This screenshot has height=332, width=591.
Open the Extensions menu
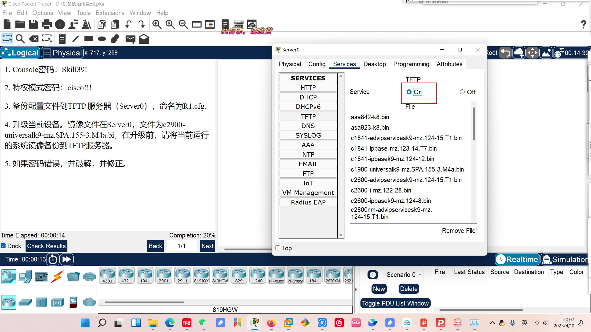[110, 13]
